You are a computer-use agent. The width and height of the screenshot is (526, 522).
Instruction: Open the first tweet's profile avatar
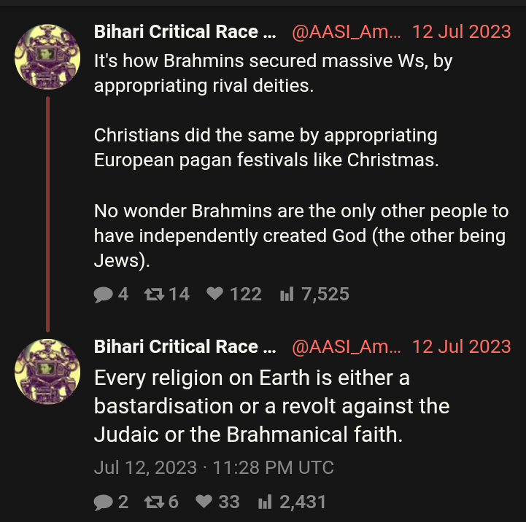point(47,58)
